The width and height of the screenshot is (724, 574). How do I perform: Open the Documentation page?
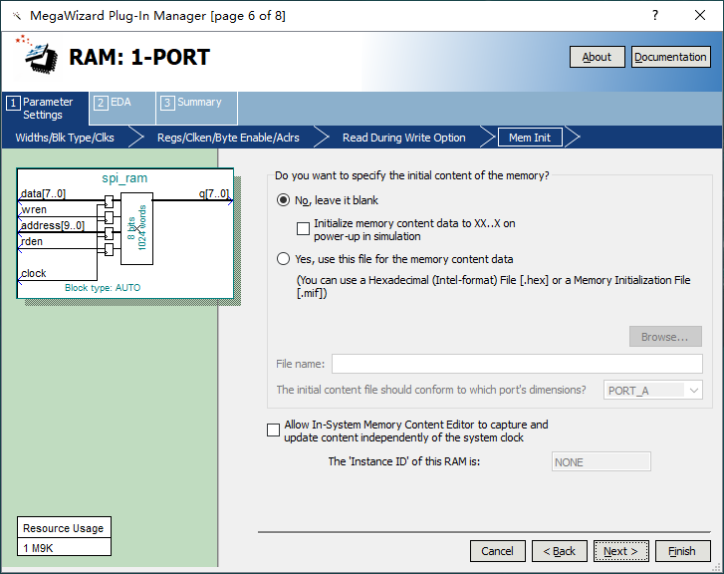pos(670,57)
